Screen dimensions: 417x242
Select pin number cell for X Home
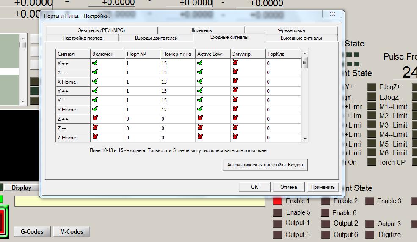coord(177,82)
